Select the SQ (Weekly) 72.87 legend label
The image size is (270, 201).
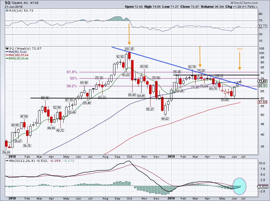25,48
